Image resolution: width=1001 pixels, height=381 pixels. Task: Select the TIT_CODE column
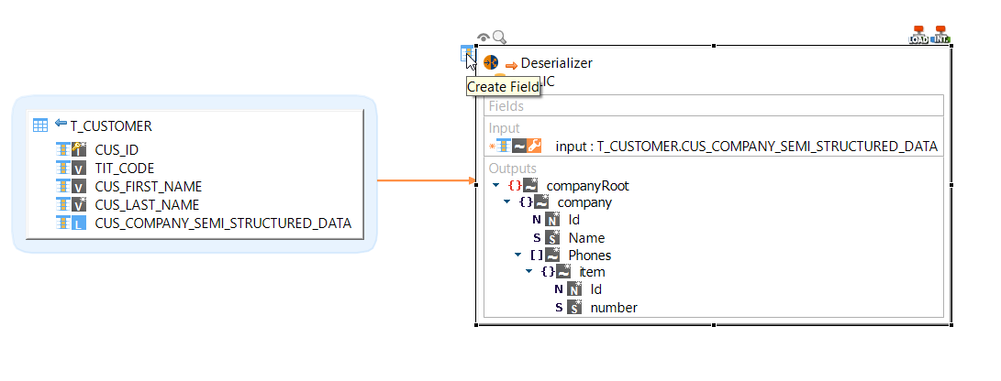(x=125, y=168)
